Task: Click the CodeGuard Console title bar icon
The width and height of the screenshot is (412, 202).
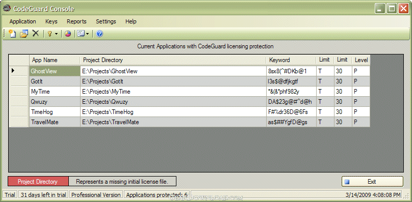Action: tap(7, 9)
